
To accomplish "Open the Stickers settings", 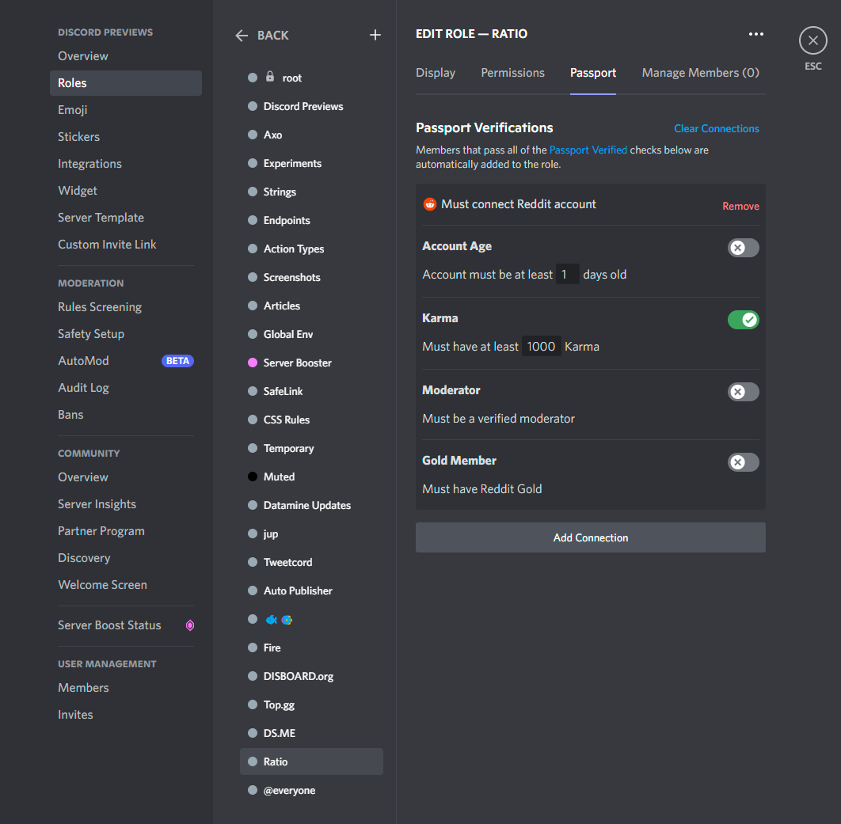I will [x=126, y=137].
